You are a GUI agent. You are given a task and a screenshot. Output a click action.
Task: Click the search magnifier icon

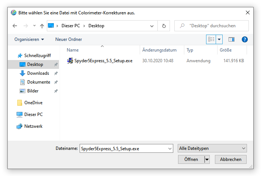tap(182, 26)
